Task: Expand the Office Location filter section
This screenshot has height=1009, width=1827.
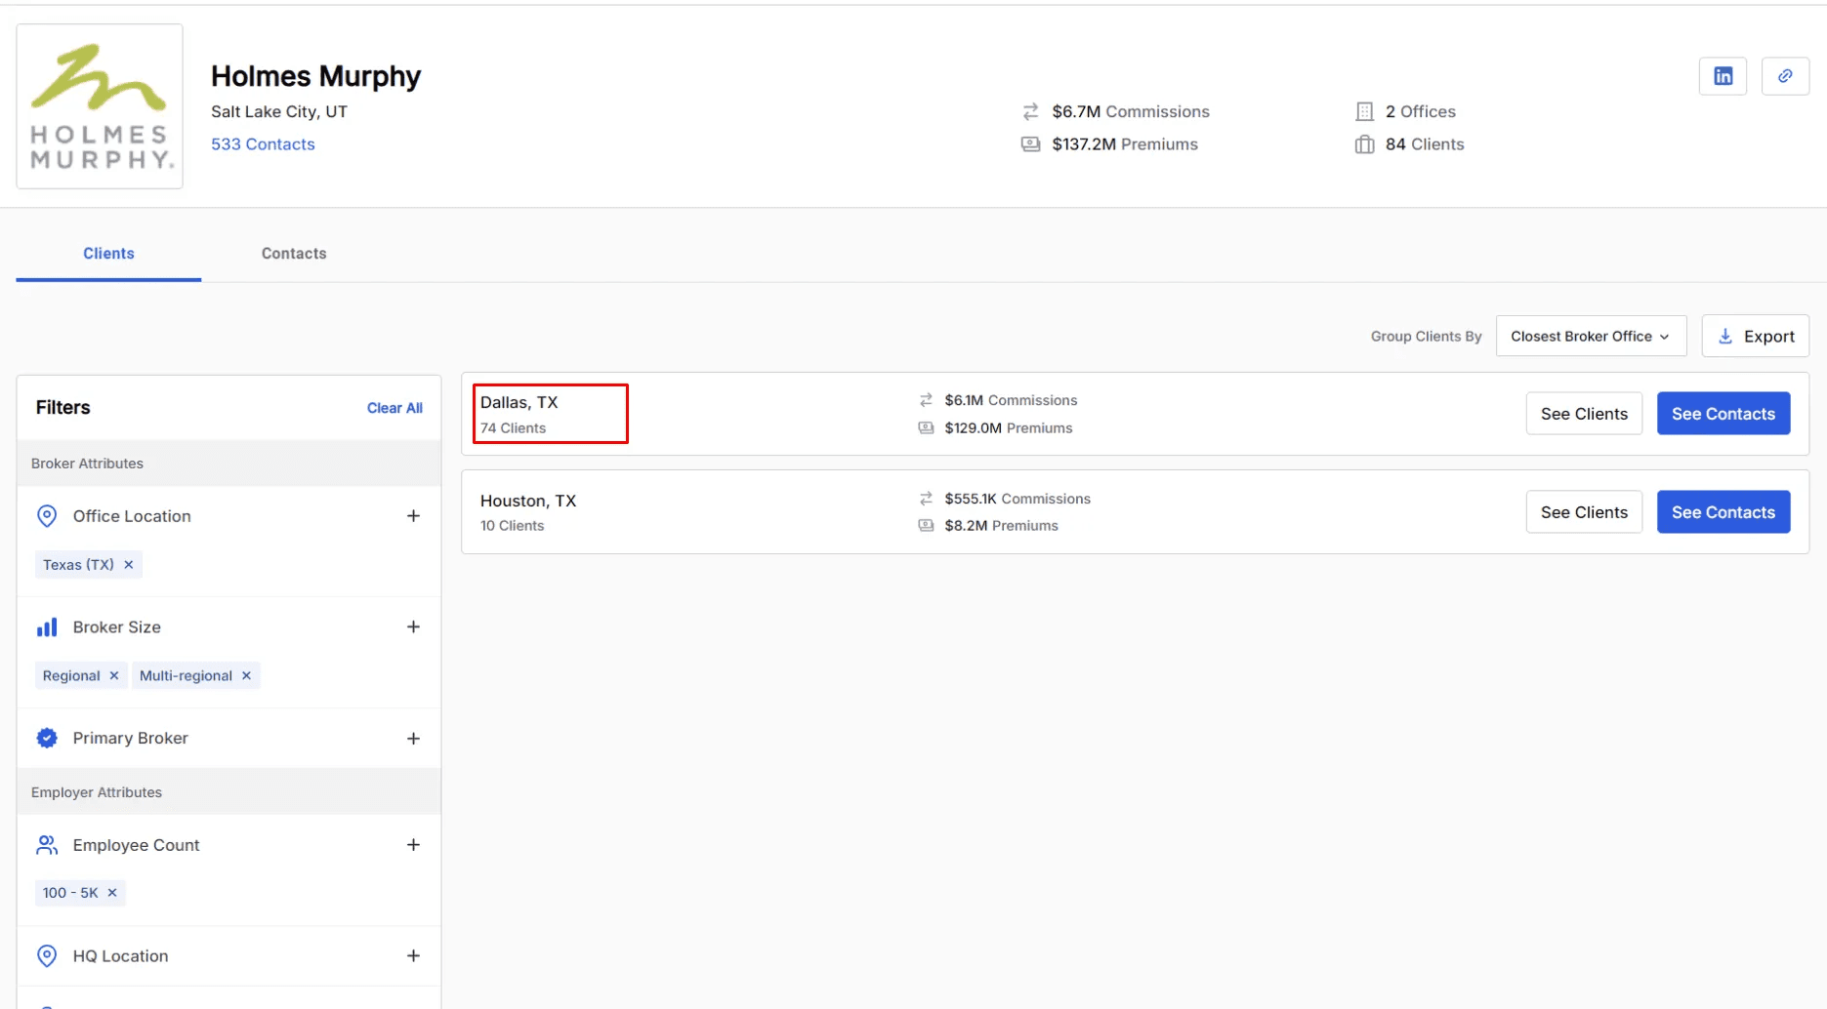Action: point(414,515)
